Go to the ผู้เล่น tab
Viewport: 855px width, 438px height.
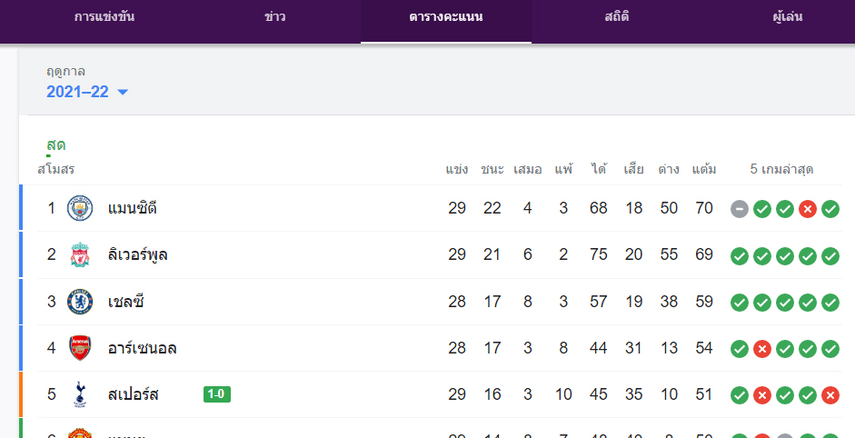coord(786,17)
